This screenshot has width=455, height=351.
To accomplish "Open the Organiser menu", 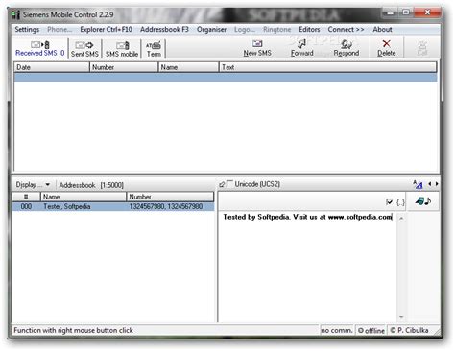I will [211, 30].
